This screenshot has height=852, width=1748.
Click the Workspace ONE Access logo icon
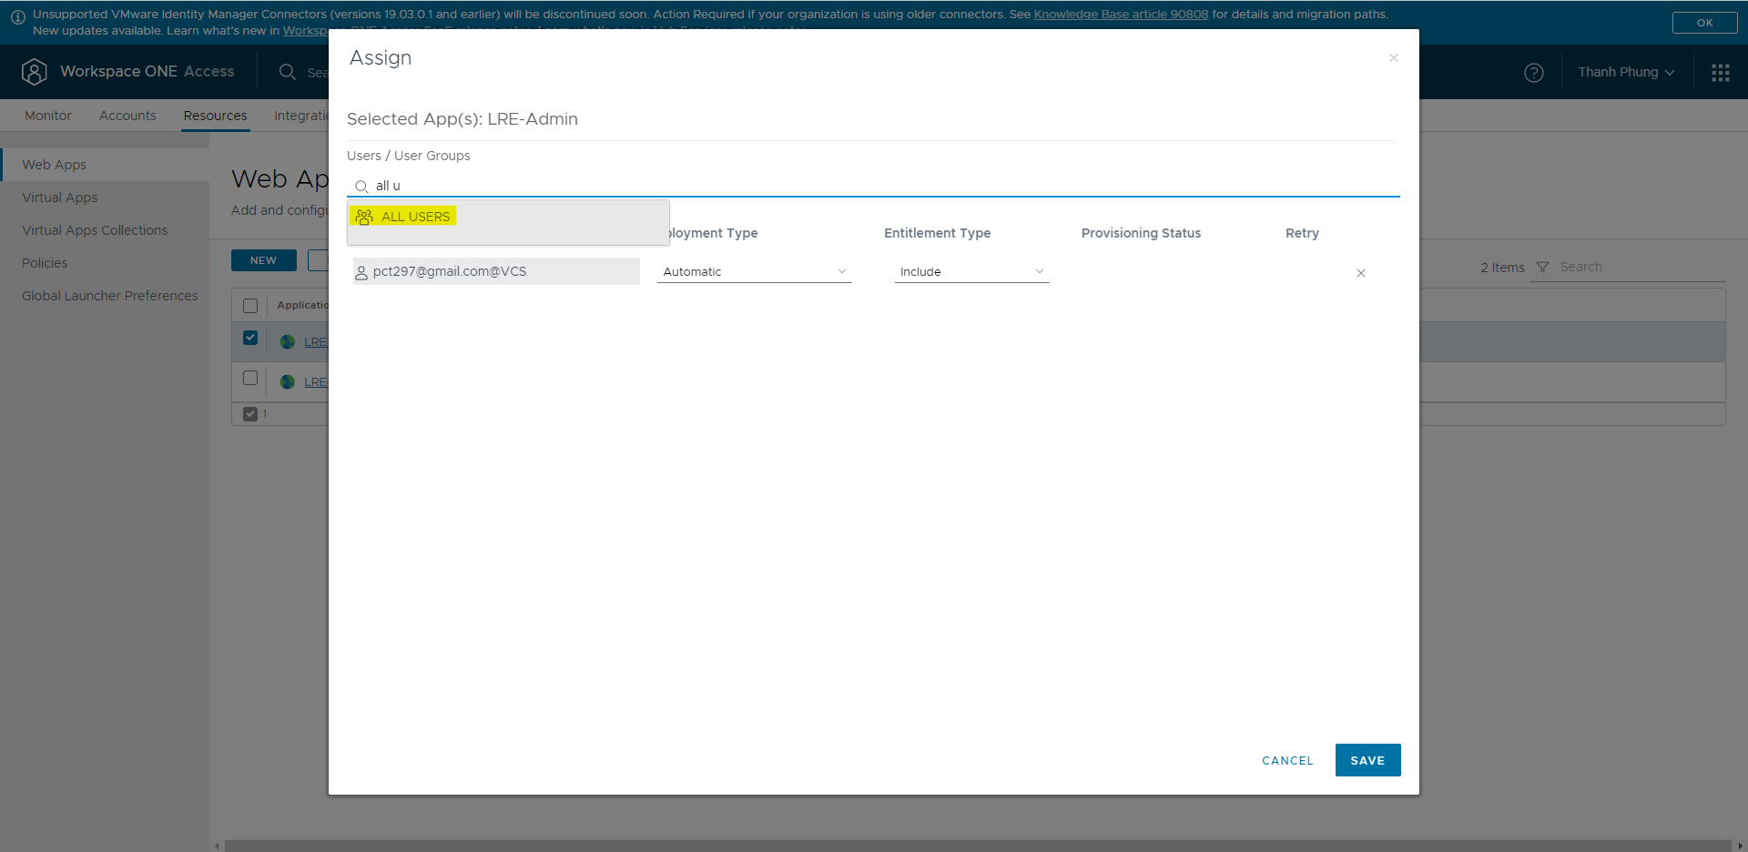(x=35, y=71)
